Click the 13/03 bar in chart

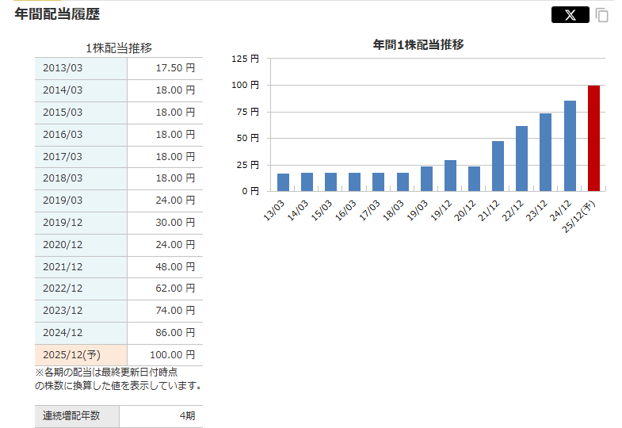click(283, 182)
